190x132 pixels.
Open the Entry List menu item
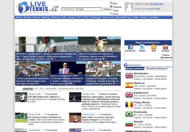pyautogui.click(x=108, y=17)
